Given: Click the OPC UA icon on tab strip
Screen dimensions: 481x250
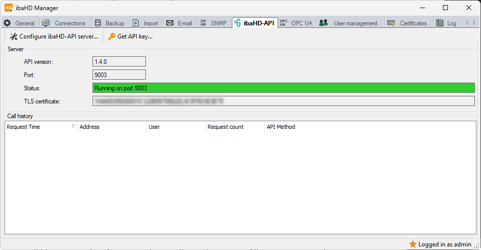Looking at the screenshot, I should click(284, 23).
